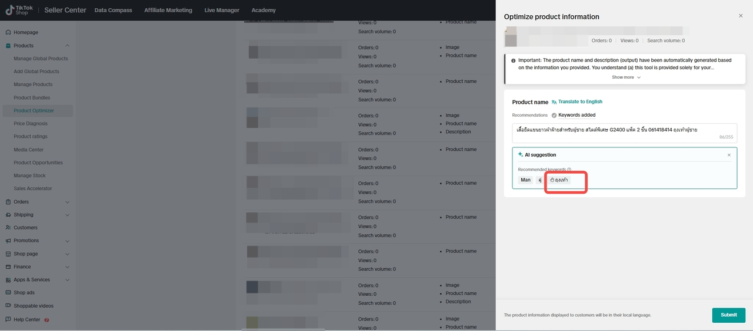
Task: Close the AI suggestion box
Action: click(729, 155)
